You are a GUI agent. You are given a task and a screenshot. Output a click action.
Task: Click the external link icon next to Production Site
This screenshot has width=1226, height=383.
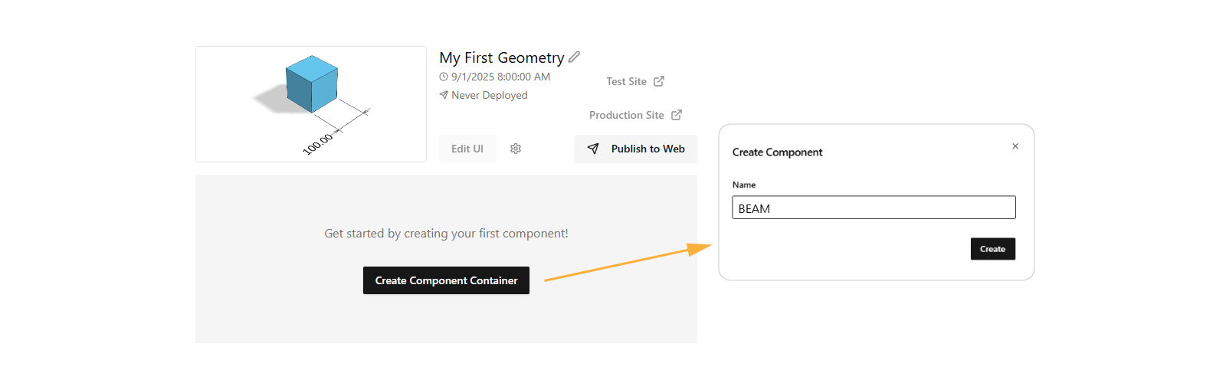point(677,115)
